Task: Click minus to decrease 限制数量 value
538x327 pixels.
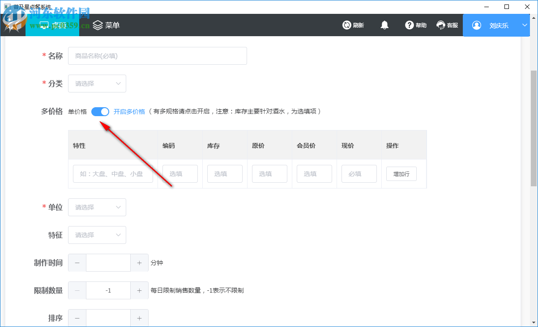Action: point(77,290)
